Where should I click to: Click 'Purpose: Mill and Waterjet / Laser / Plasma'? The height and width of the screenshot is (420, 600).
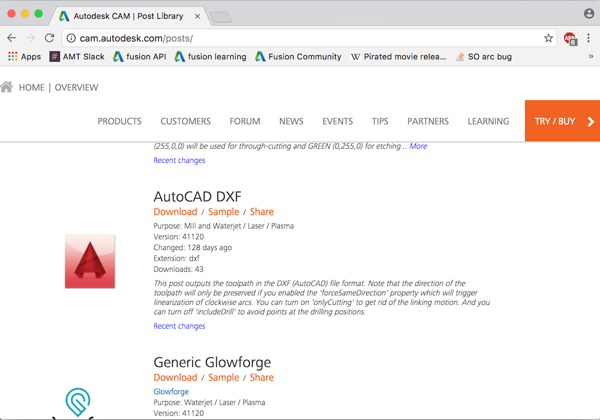(x=223, y=226)
